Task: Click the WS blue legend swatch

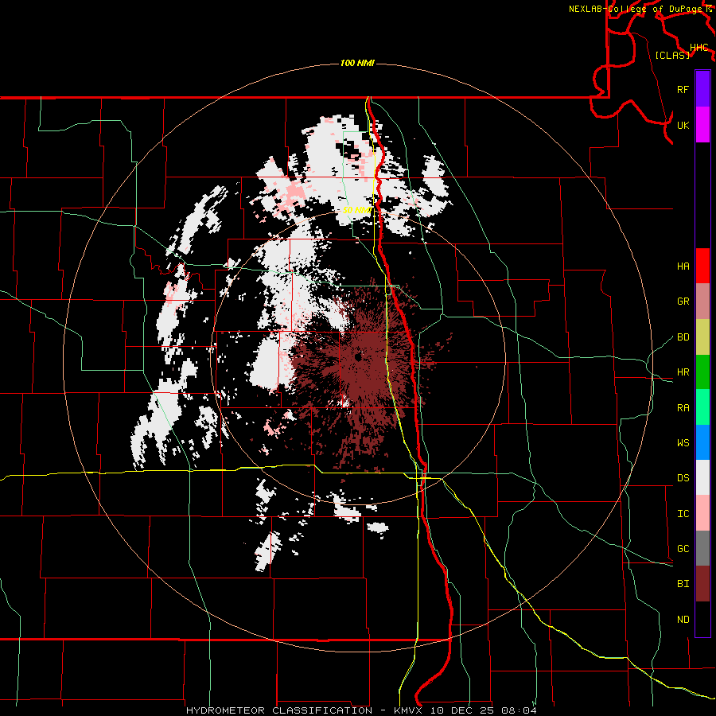Action: tap(702, 442)
